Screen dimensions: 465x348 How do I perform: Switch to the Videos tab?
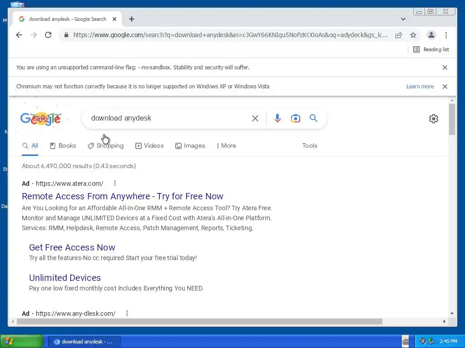tap(149, 145)
